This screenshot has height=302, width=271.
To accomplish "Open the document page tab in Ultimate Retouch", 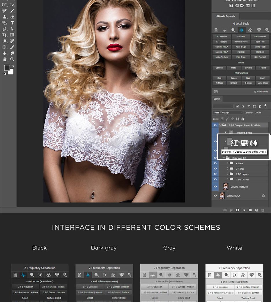I will [x=216, y=30].
